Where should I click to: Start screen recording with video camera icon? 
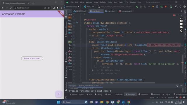[181, 24]
